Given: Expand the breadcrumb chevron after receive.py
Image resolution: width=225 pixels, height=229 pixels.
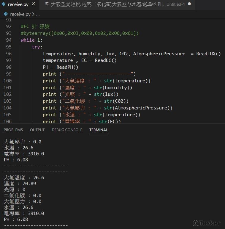Looking at the screenshot, I should tap(33, 14).
